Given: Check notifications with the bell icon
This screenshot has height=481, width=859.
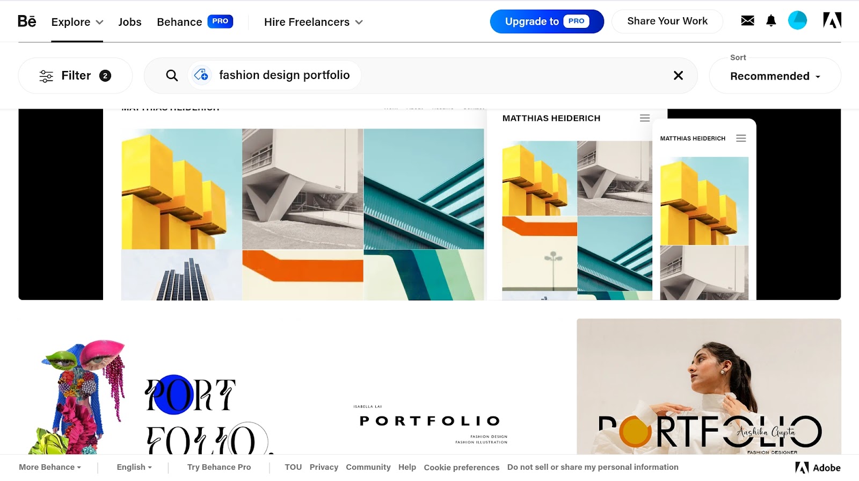Looking at the screenshot, I should pos(771,21).
